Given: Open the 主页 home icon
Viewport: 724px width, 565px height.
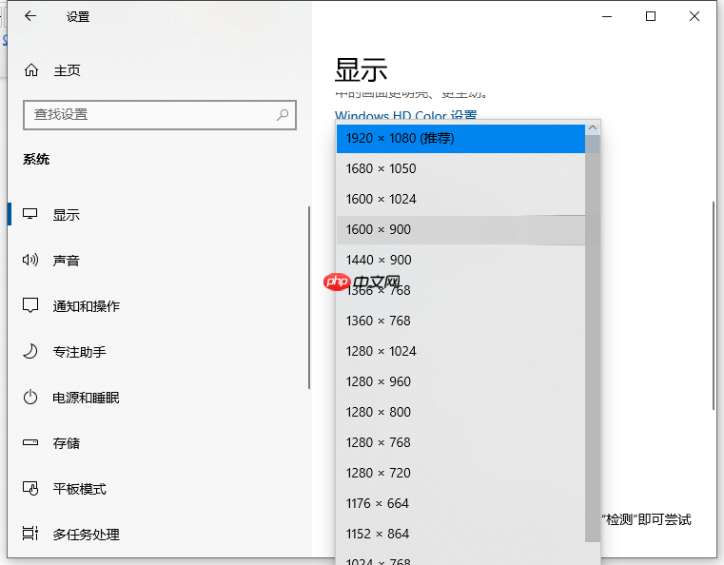Looking at the screenshot, I should point(31,70).
